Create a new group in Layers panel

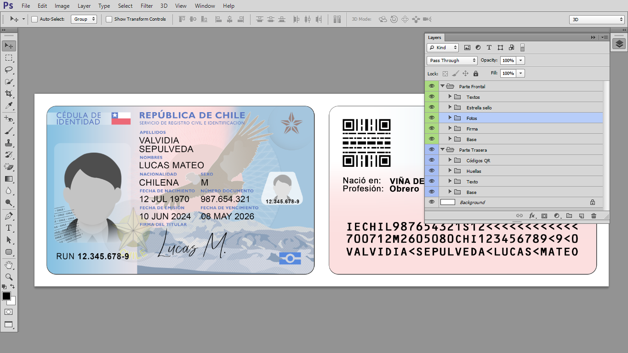pyautogui.click(x=569, y=216)
